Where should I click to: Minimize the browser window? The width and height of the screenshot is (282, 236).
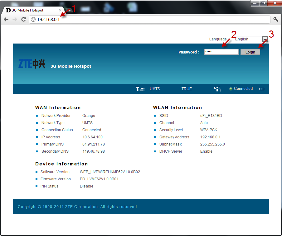255,3
